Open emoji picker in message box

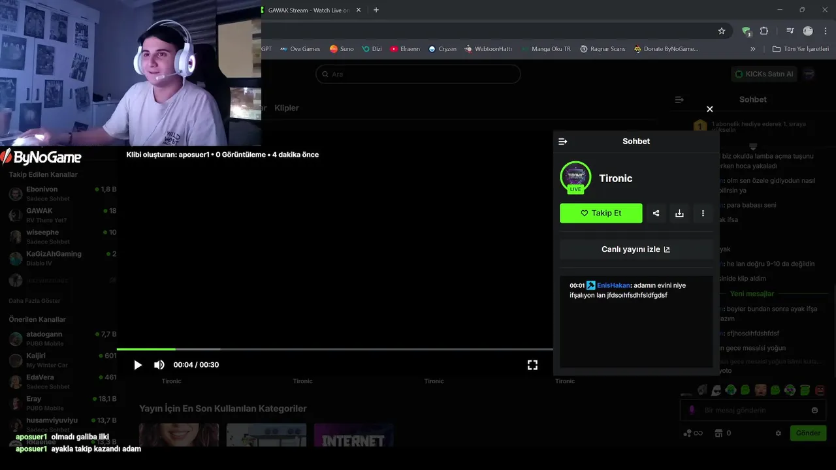[x=814, y=410]
